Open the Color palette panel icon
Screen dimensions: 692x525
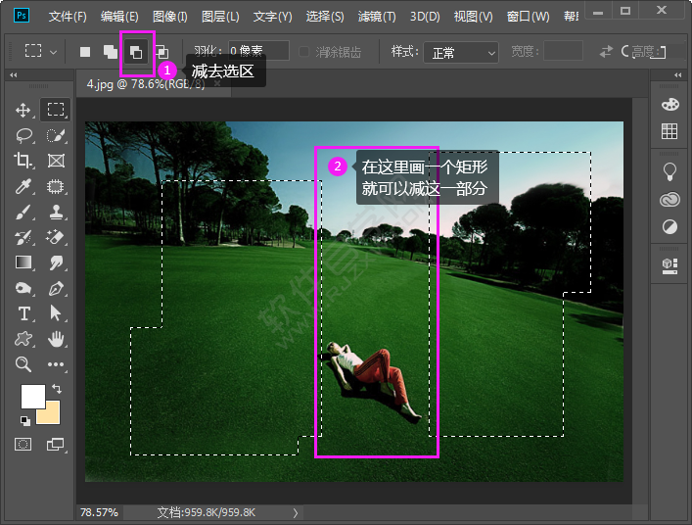point(669,105)
